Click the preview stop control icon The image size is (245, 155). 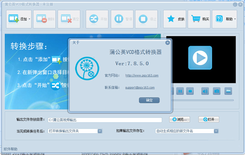tap(190, 91)
